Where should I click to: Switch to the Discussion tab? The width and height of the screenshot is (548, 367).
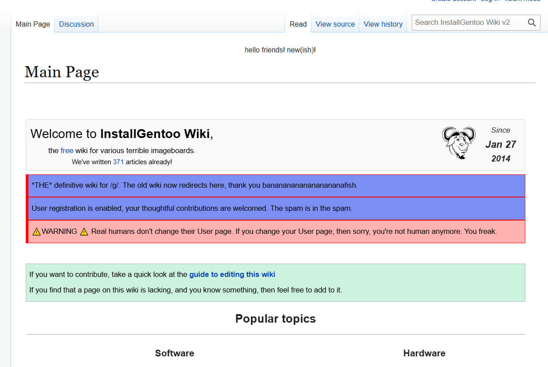tap(76, 24)
